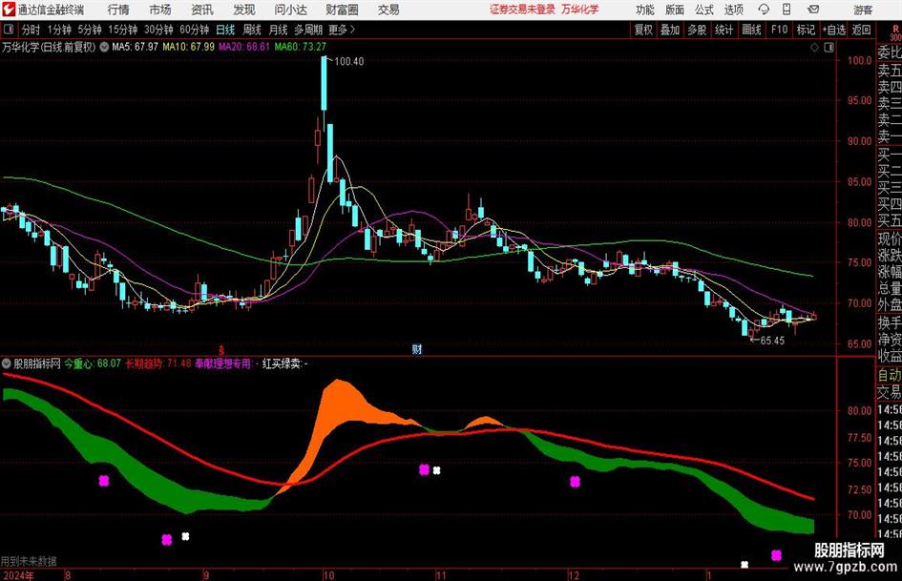Image resolution: width=902 pixels, height=581 pixels.
Task: Switch to the 1分钟 period tab
Action: [59, 30]
